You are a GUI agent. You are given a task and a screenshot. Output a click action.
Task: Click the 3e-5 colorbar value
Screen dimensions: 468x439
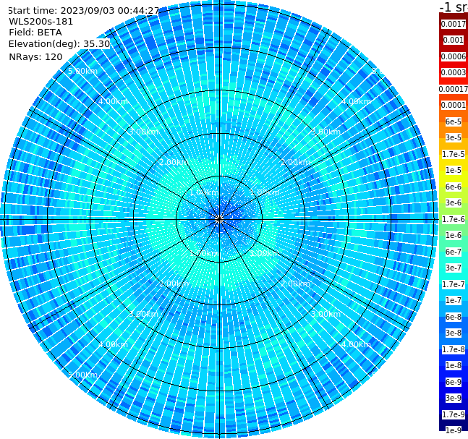[454, 137]
